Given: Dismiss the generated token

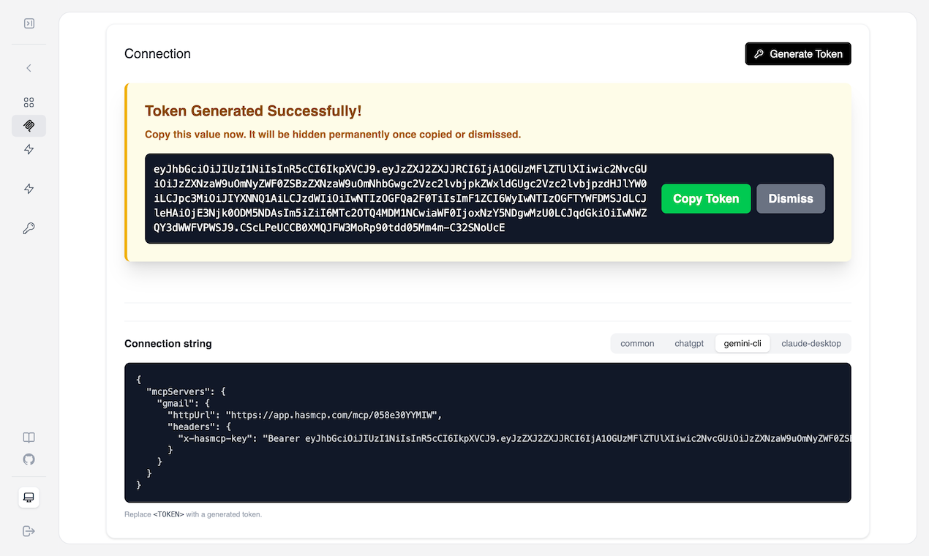Looking at the screenshot, I should [790, 198].
